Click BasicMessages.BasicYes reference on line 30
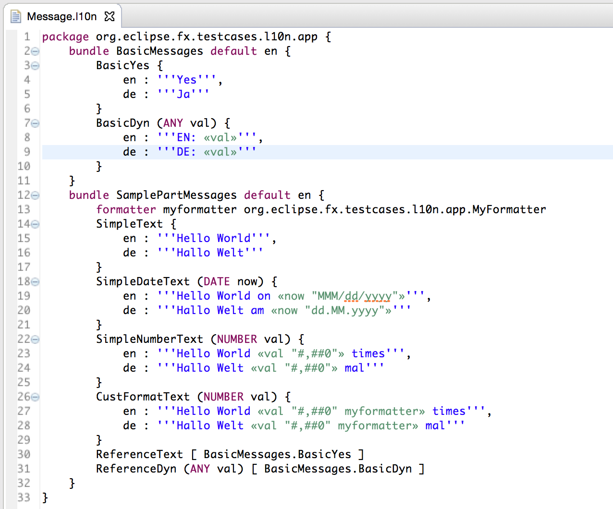 pyautogui.click(x=277, y=454)
